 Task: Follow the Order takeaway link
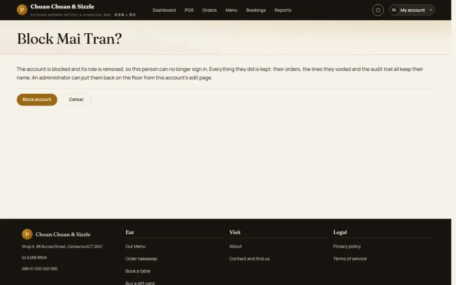point(141,258)
